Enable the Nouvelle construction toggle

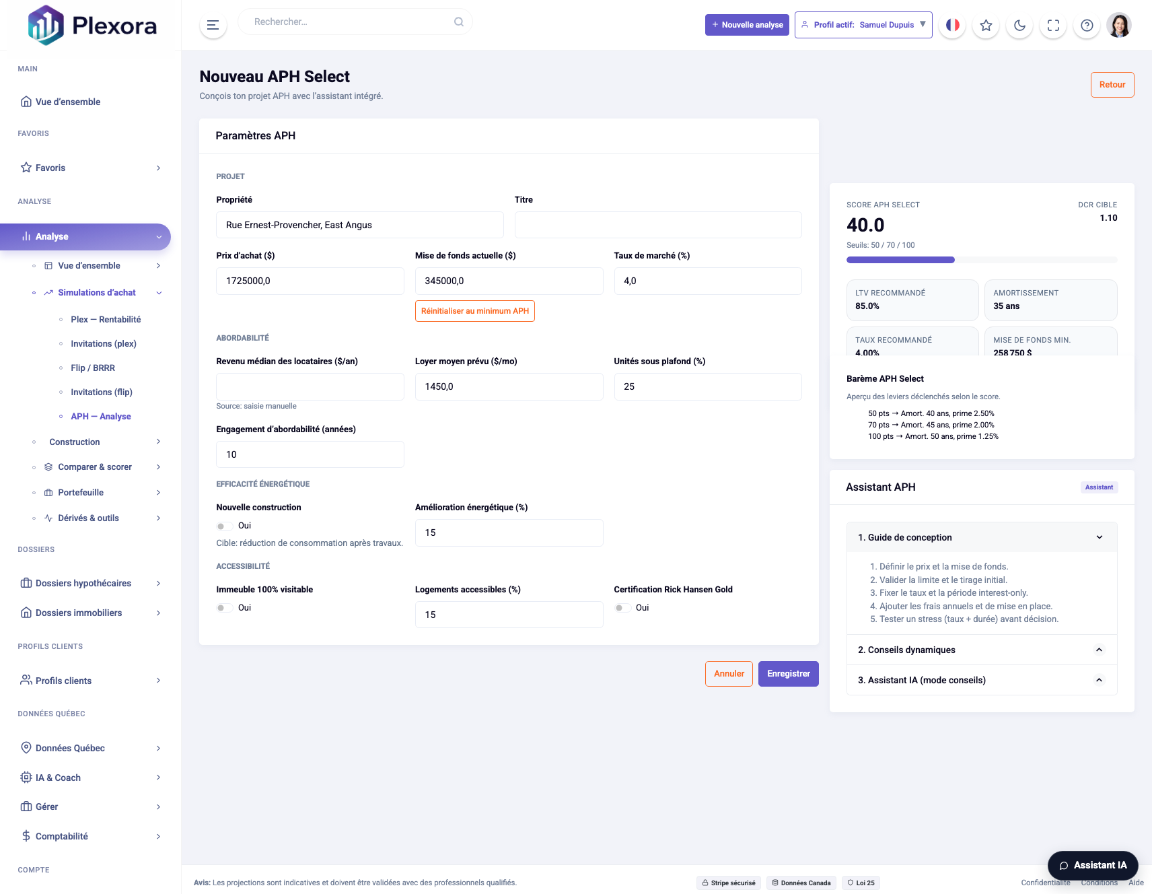[223, 526]
